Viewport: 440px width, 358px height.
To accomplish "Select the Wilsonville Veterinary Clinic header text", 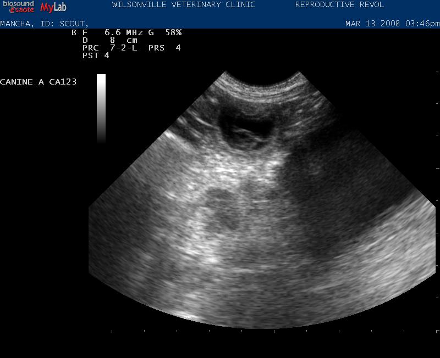I will 184,5.
